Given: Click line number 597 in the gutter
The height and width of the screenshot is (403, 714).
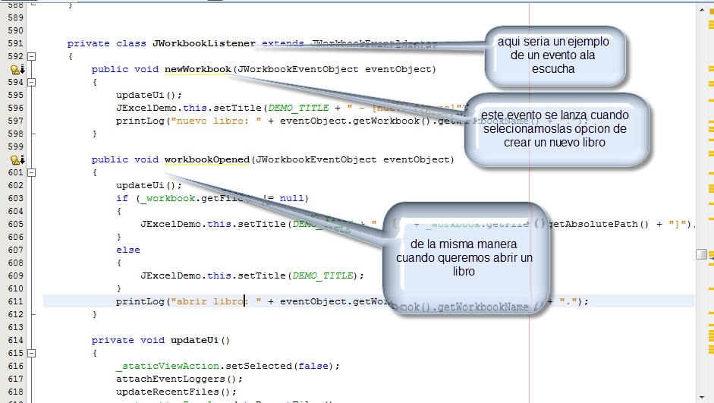Looking at the screenshot, I should coord(15,121).
